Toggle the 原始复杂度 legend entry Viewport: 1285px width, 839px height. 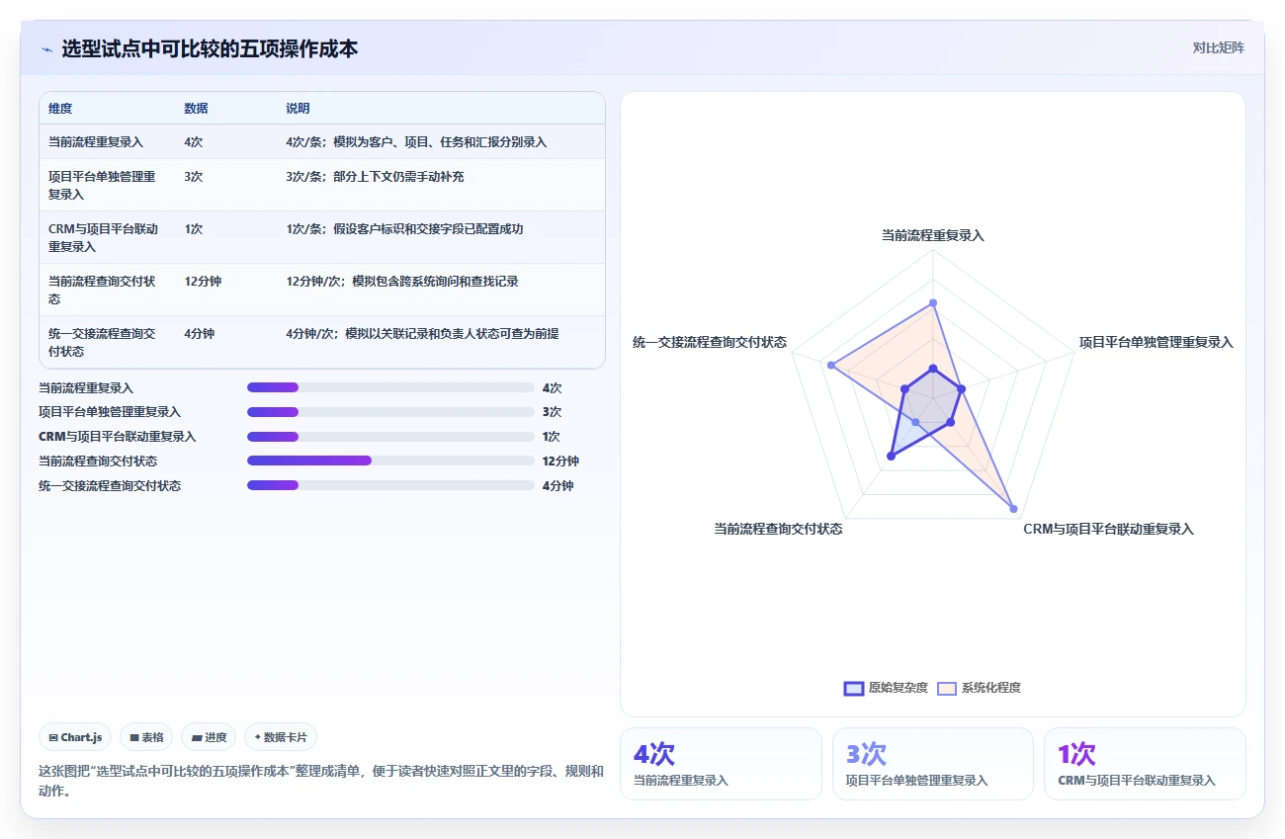tap(886, 688)
